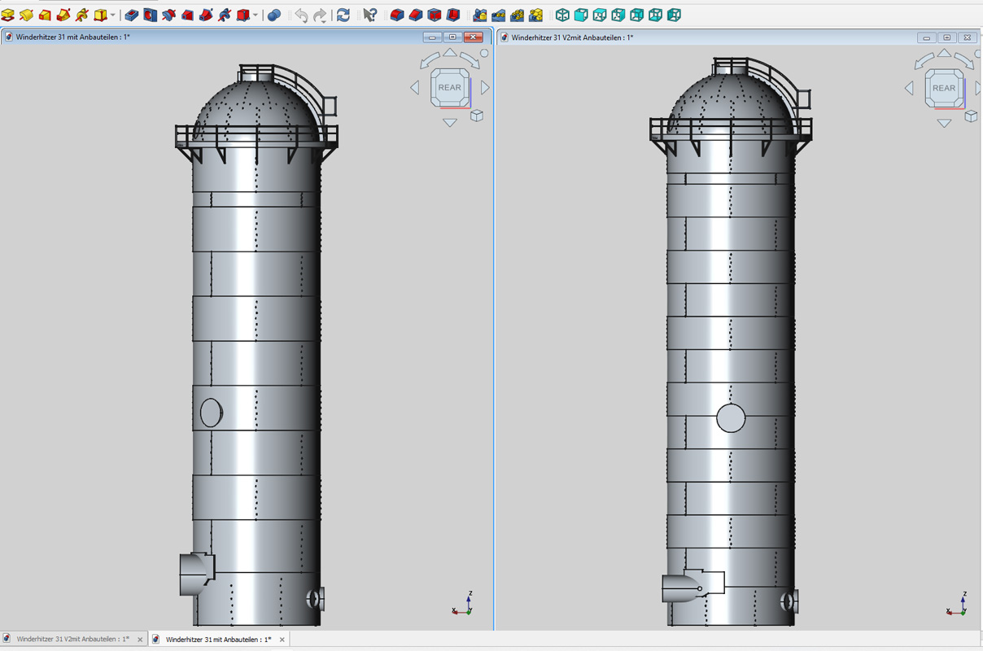Click REAR face on right navigation cube

(x=944, y=88)
